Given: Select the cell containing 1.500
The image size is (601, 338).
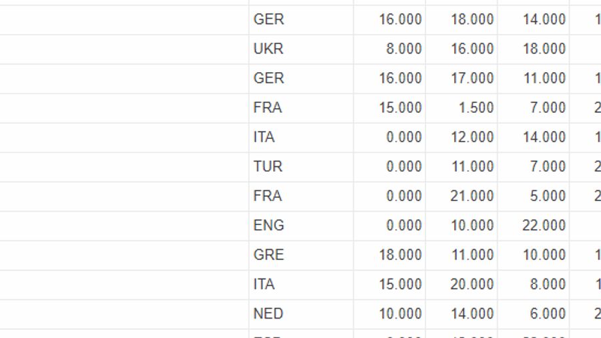Looking at the screenshot, I should click(461, 108).
